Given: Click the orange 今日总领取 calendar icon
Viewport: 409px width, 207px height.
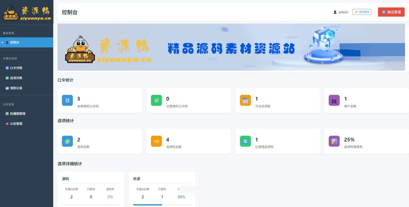Looking at the screenshot, I should point(245,100).
